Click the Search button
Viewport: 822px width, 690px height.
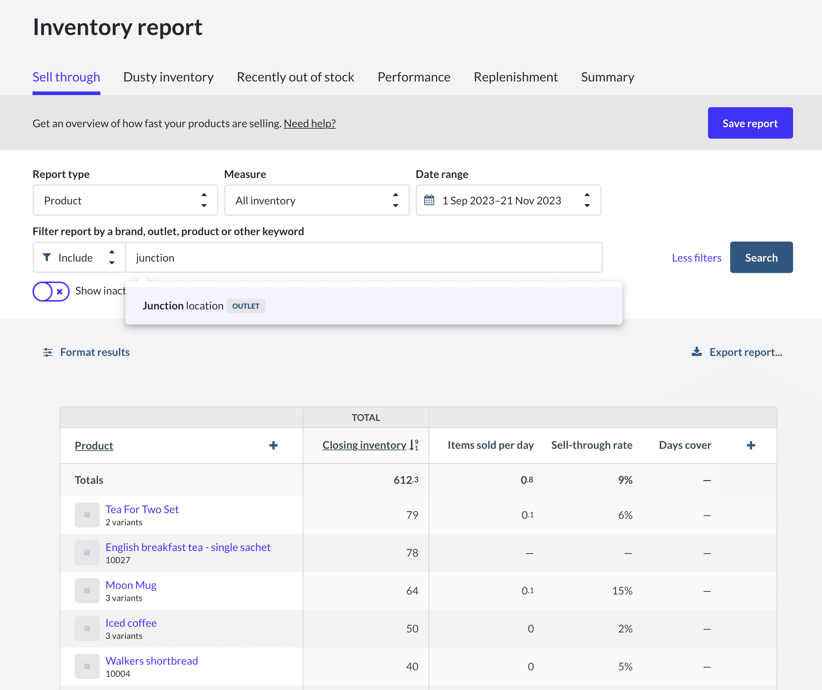[x=761, y=257]
